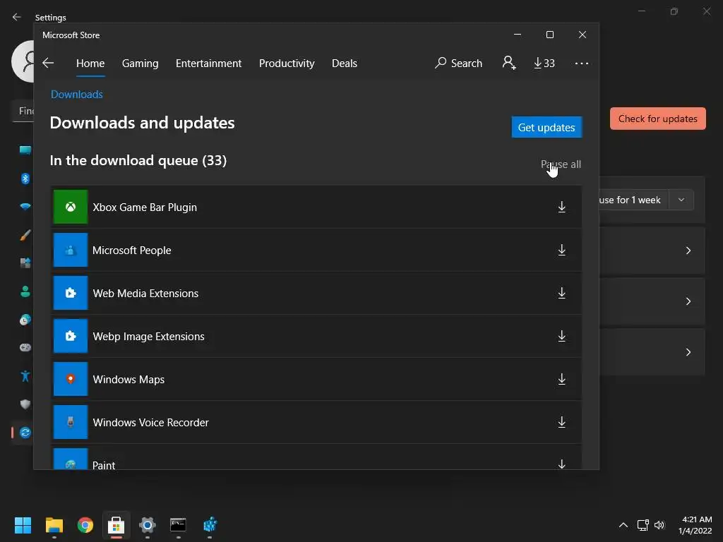Image resolution: width=723 pixels, height=542 pixels.
Task: Select the Home tab
Action: (90, 63)
